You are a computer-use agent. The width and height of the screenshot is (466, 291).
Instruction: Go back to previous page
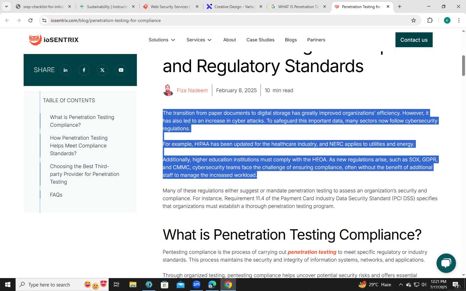(7, 20)
